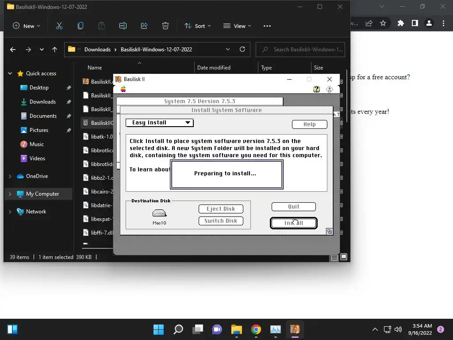
Task: Go forward with the Explorer forward arrow
Action: tap(28, 50)
